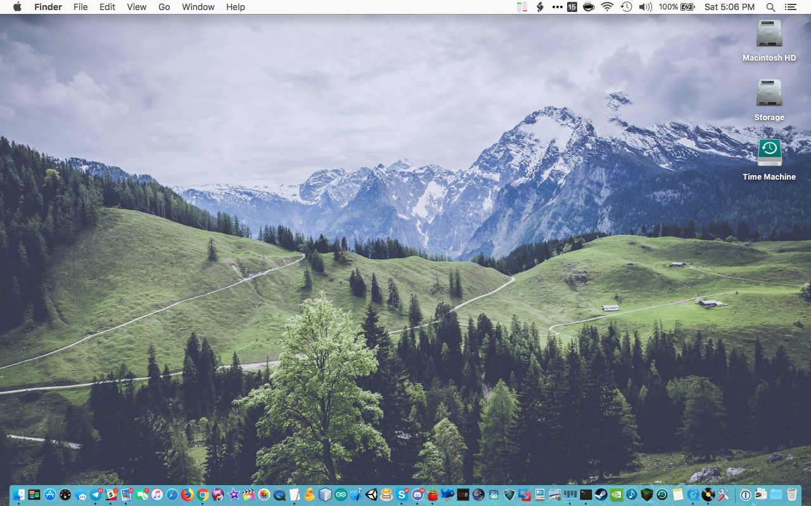The image size is (811, 506).
Task: Click the three-dots menu bar icon
Action: pyautogui.click(x=557, y=7)
